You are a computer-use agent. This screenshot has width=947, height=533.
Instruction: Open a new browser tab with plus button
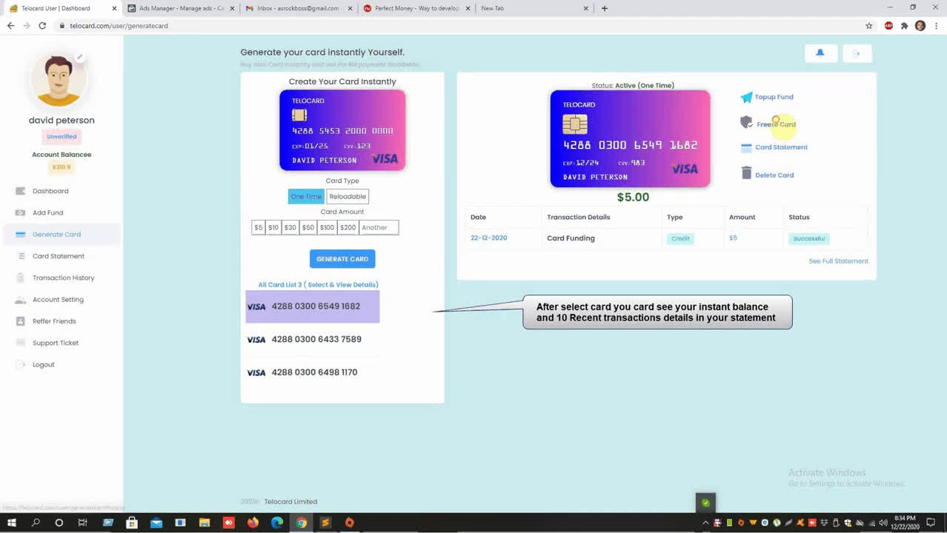605,8
